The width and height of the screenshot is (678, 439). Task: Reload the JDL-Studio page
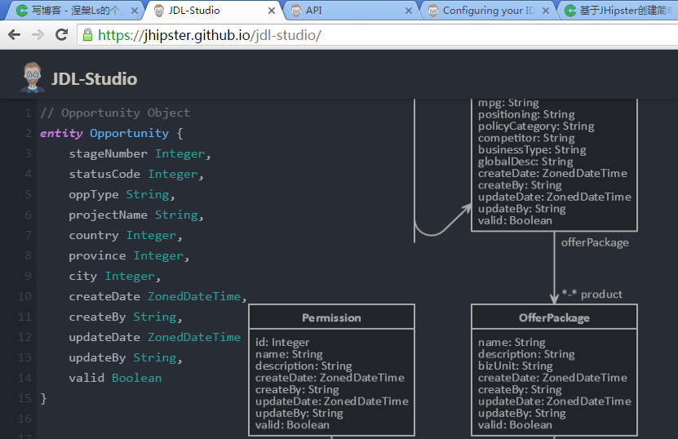(x=61, y=35)
